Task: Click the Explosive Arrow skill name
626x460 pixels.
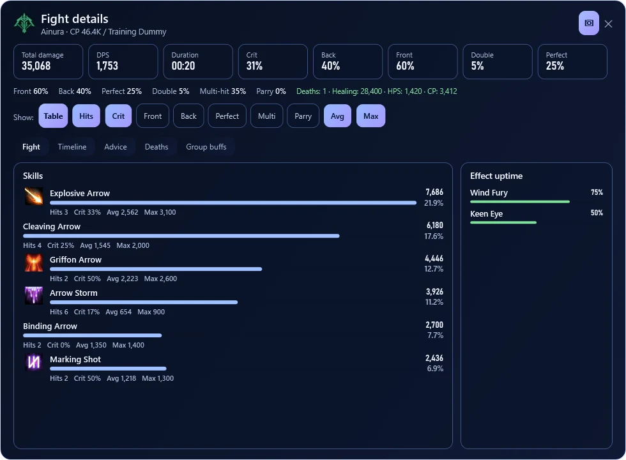Action: [x=80, y=193]
